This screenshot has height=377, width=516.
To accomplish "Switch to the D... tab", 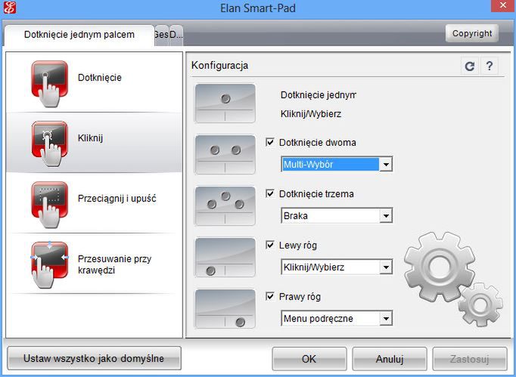I will coord(176,35).
